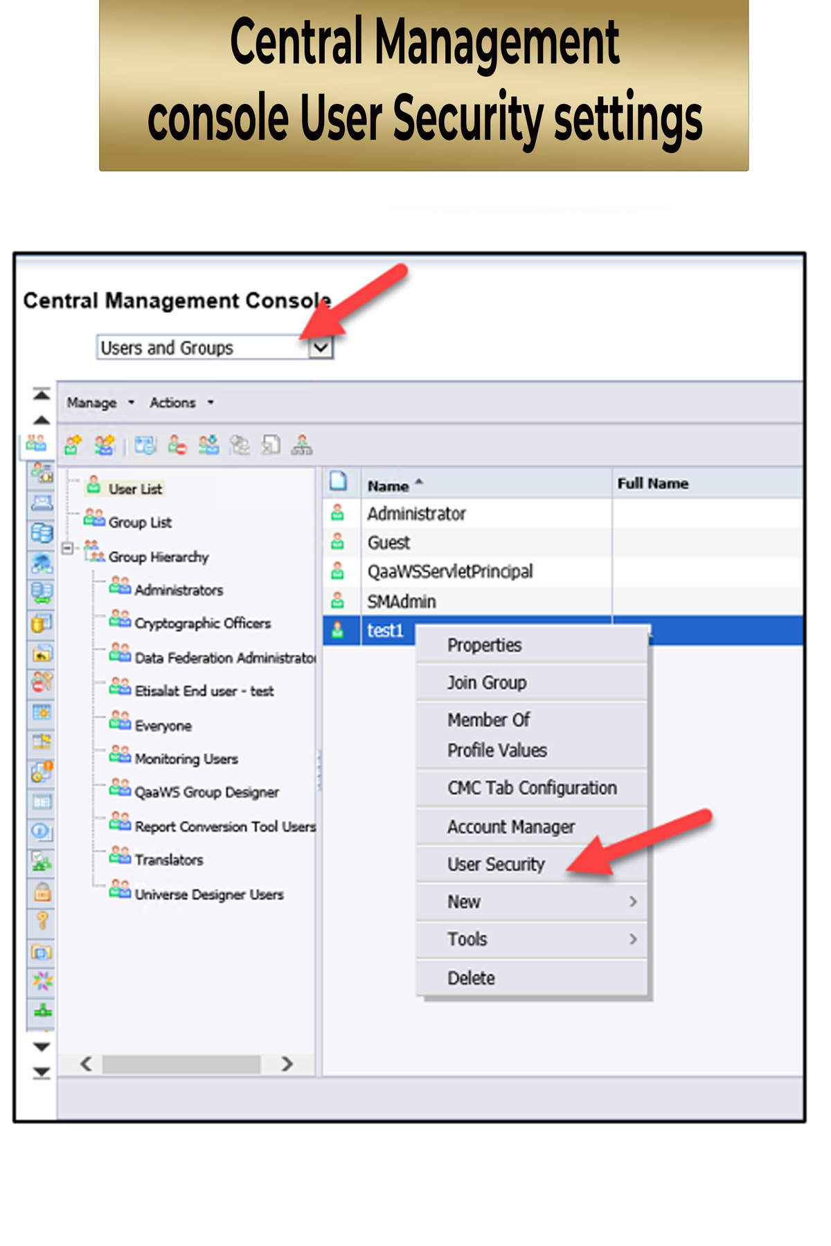Open the checklist with green users sidebar icon
Image resolution: width=831 pixels, height=1246 pixels.
tap(42, 861)
